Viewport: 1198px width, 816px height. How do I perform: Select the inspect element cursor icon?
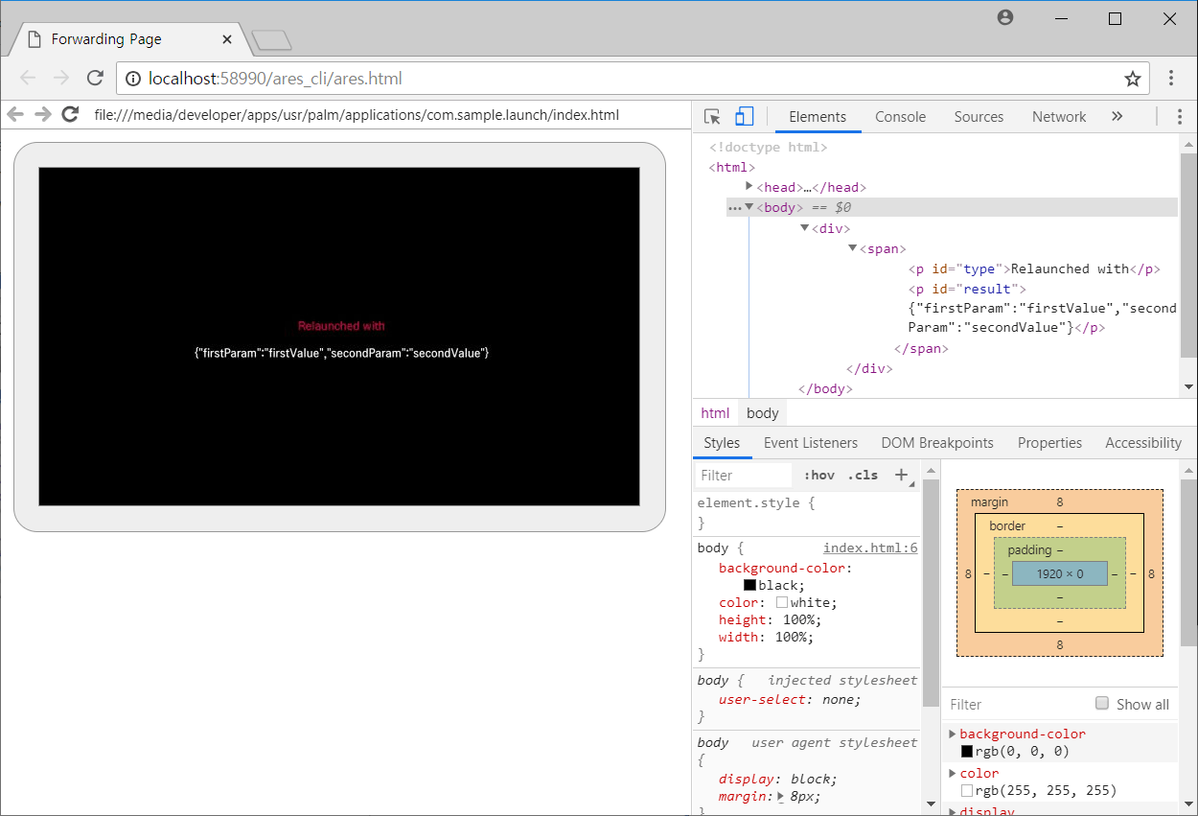[711, 115]
